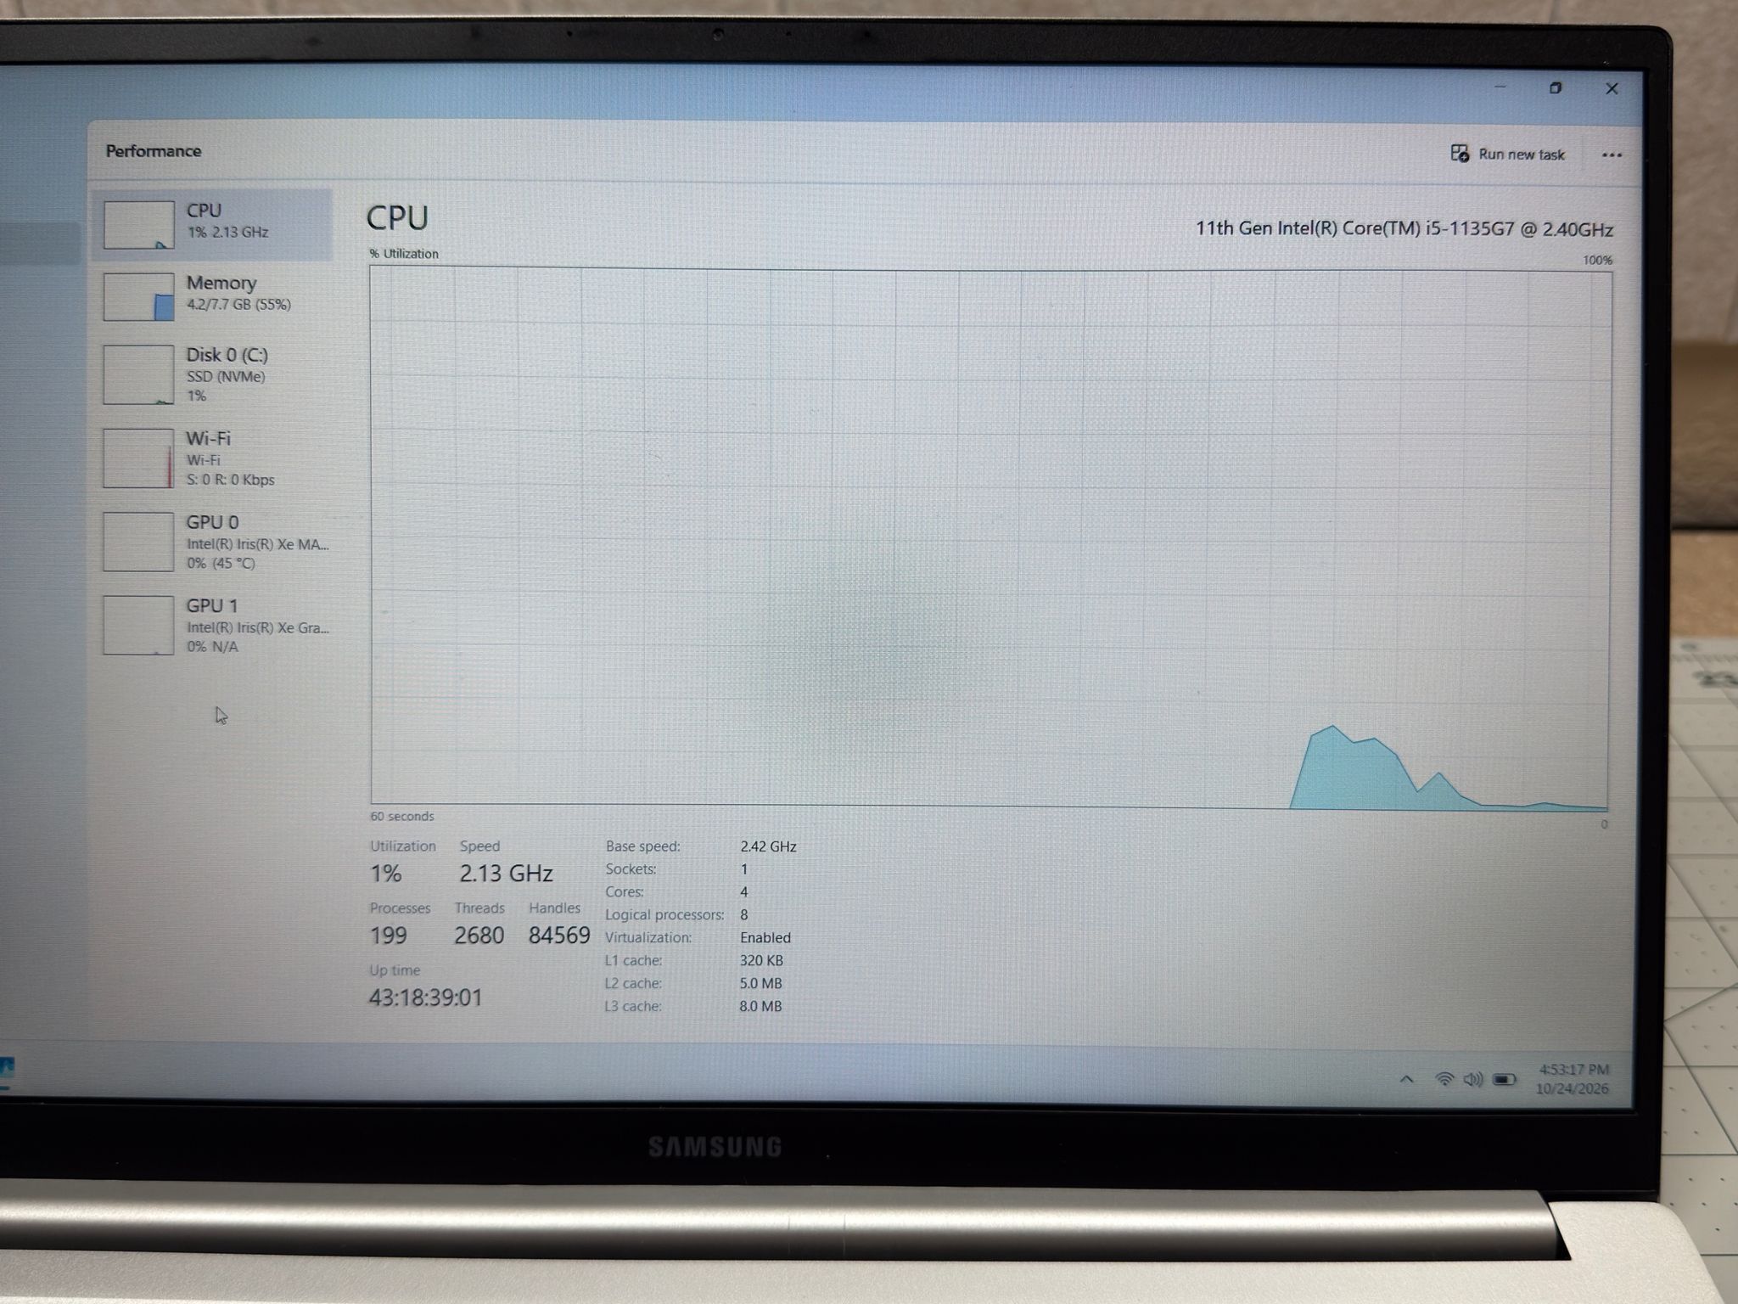Viewport: 1738px width, 1304px height.
Task: Click the Virtualization Enabled value
Action: click(x=765, y=937)
